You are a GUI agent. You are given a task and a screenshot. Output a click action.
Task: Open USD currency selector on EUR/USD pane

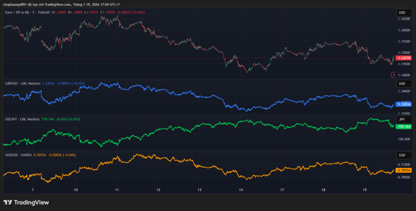point(402,13)
